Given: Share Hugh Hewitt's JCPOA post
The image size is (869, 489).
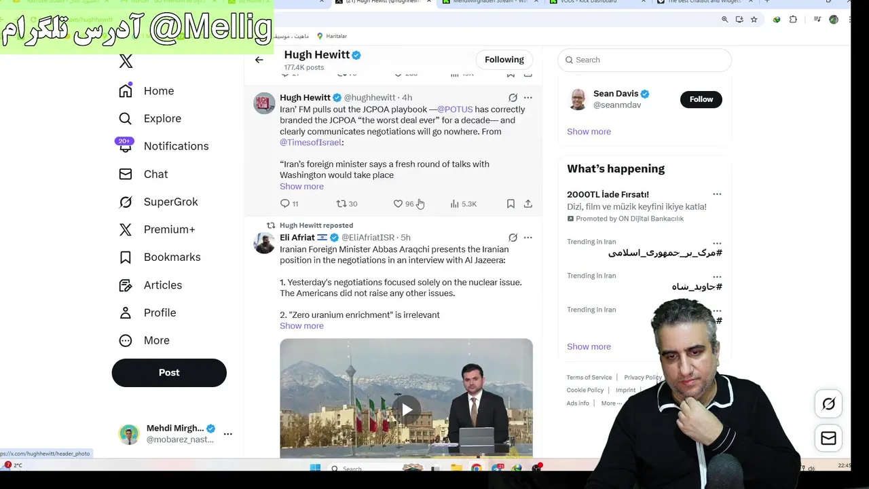Looking at the screenshot, I should point(528,204).
